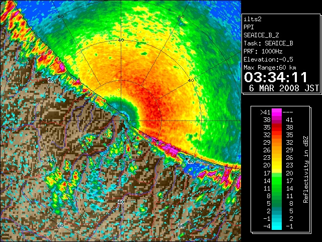The height and width of the screenshot is (242, 322).
Task: Click the 'Max Range:60 km' text
Action: tap(270, 68)
